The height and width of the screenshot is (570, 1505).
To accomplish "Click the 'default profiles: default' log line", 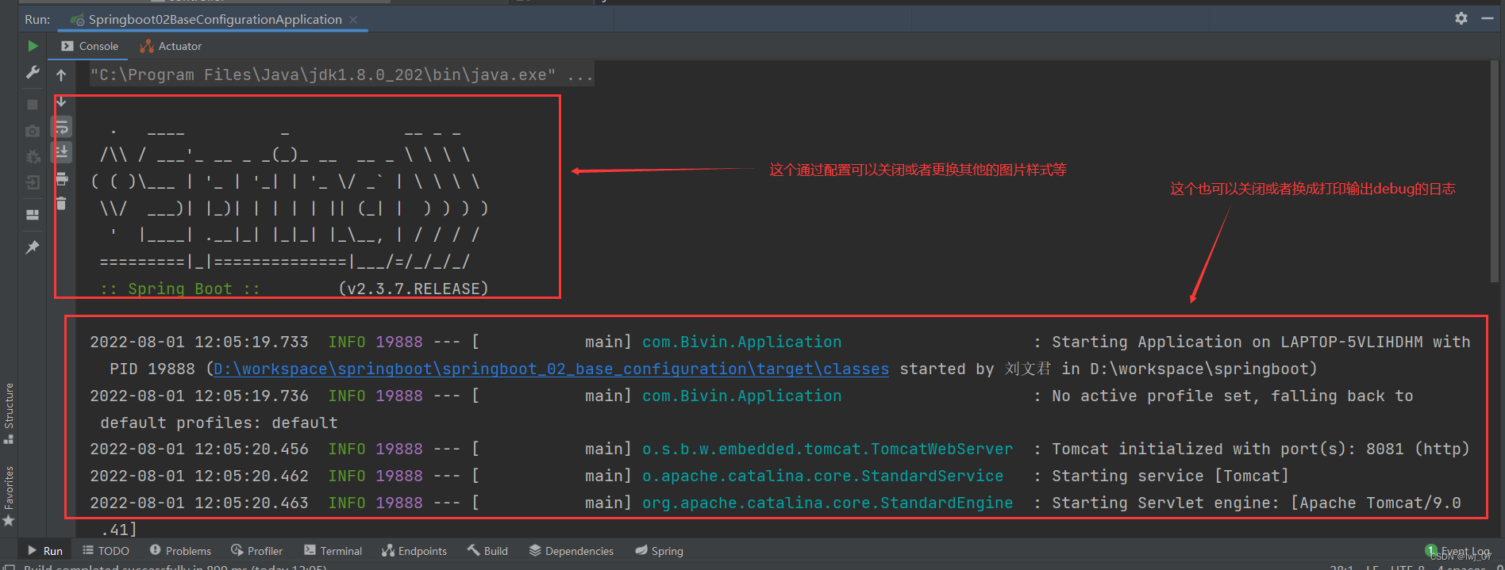I will pyautogui.click(x=219, y=423).
